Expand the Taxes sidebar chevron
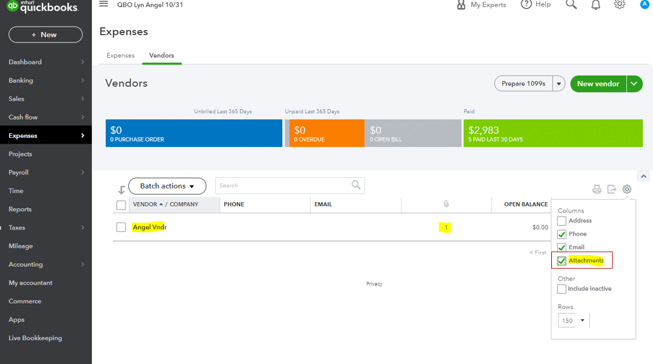This screenshot has height=364, width=653. coord(82,227)
